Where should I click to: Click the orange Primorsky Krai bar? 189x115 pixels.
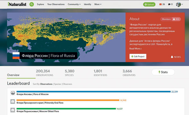[x=68, y=100]
